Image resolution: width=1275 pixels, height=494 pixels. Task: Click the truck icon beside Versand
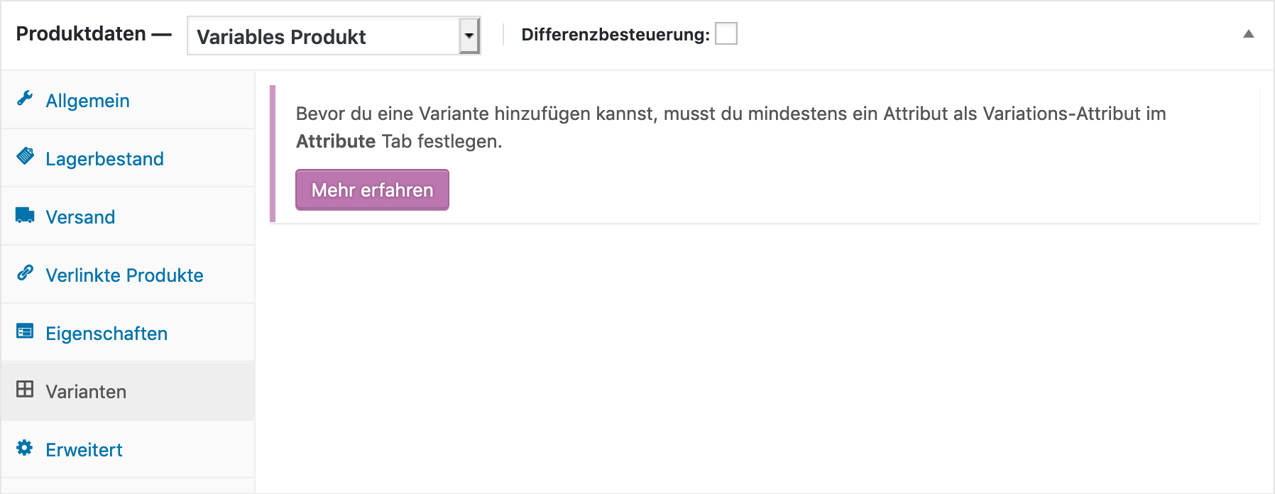tap(25, 215)
